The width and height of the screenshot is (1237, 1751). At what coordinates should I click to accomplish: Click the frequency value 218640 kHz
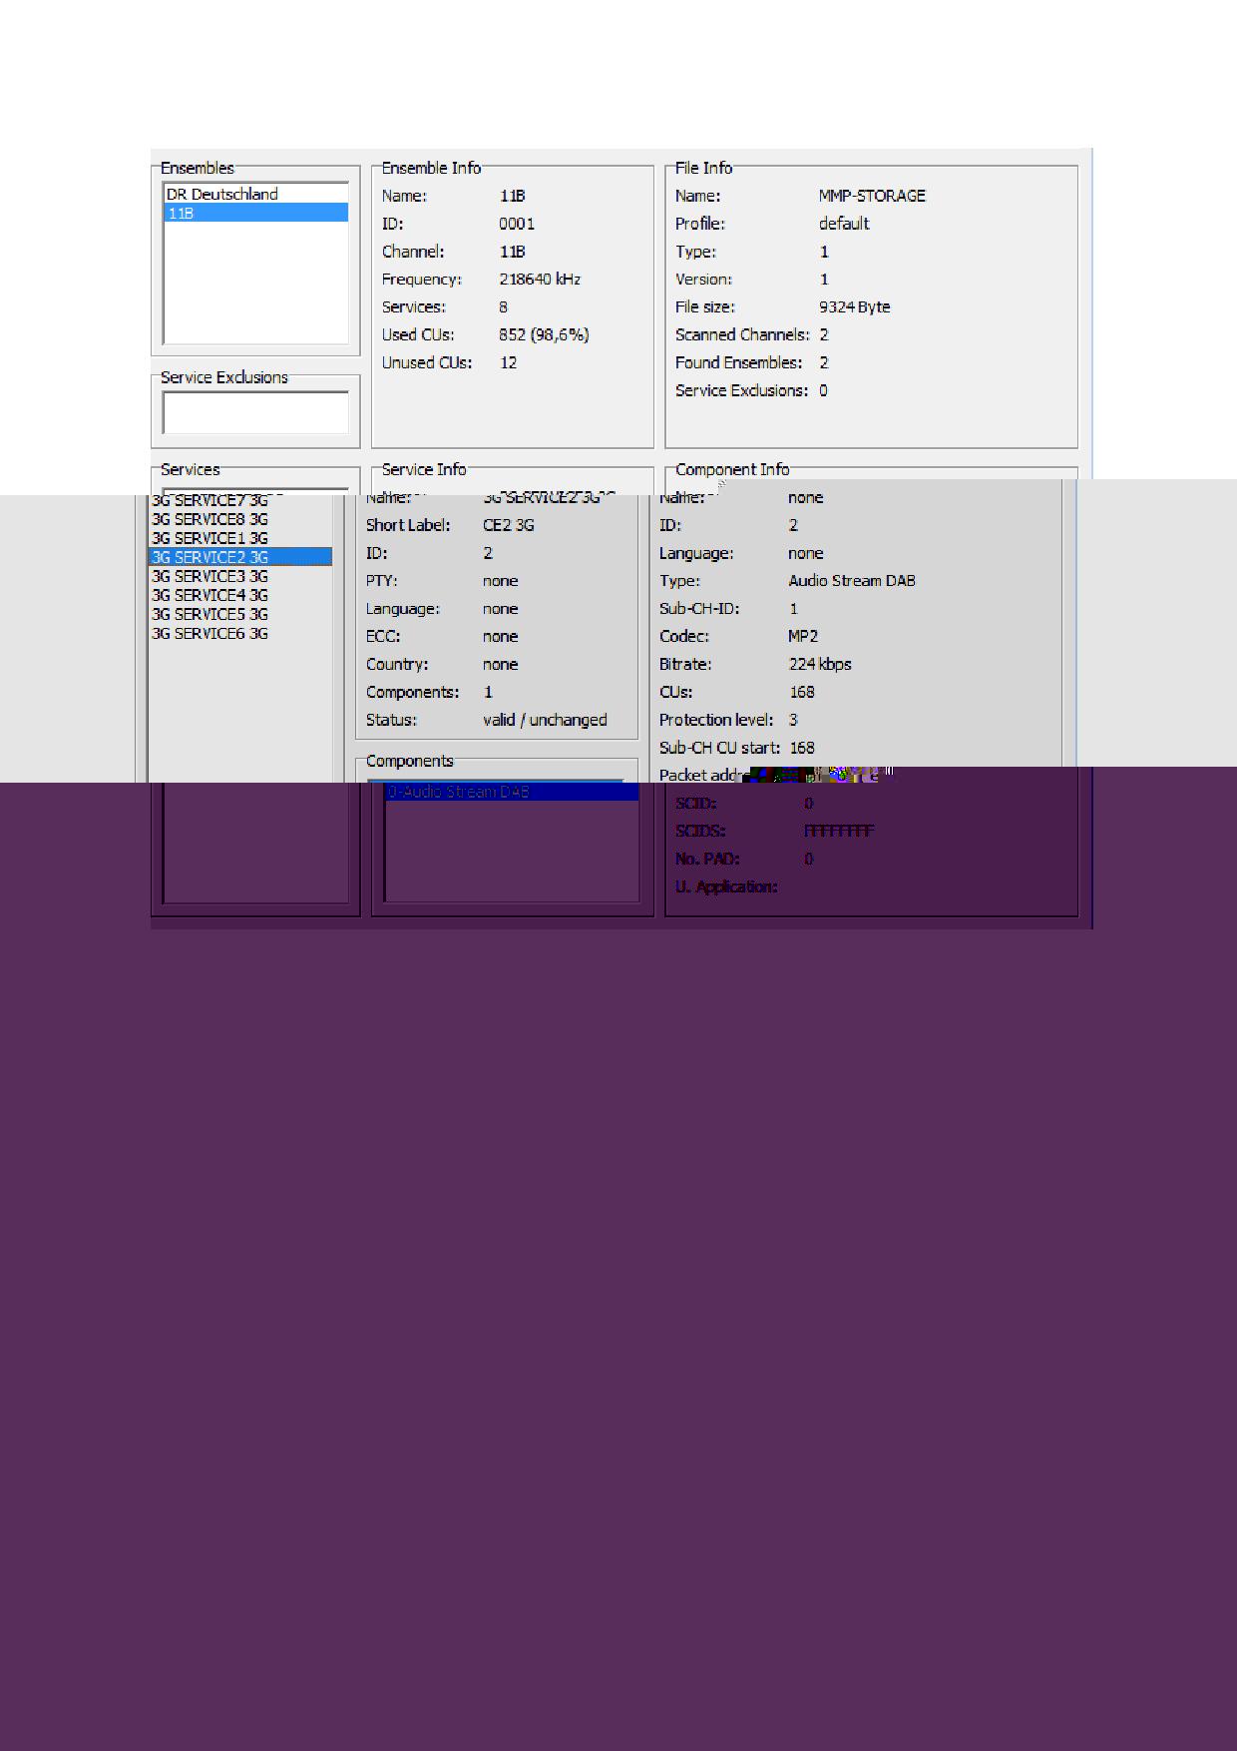540,280
